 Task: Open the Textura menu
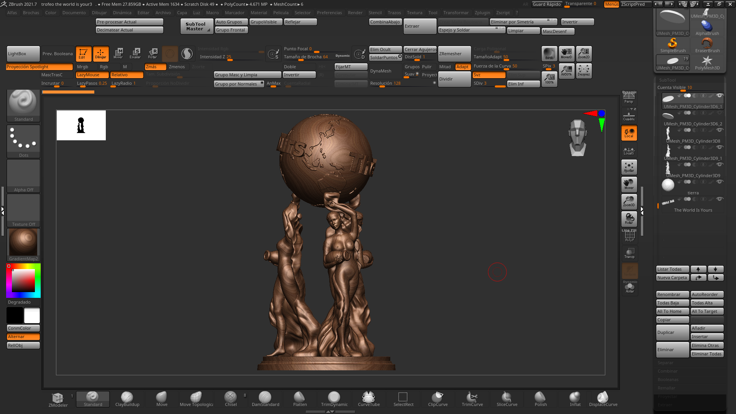(414, 12)
